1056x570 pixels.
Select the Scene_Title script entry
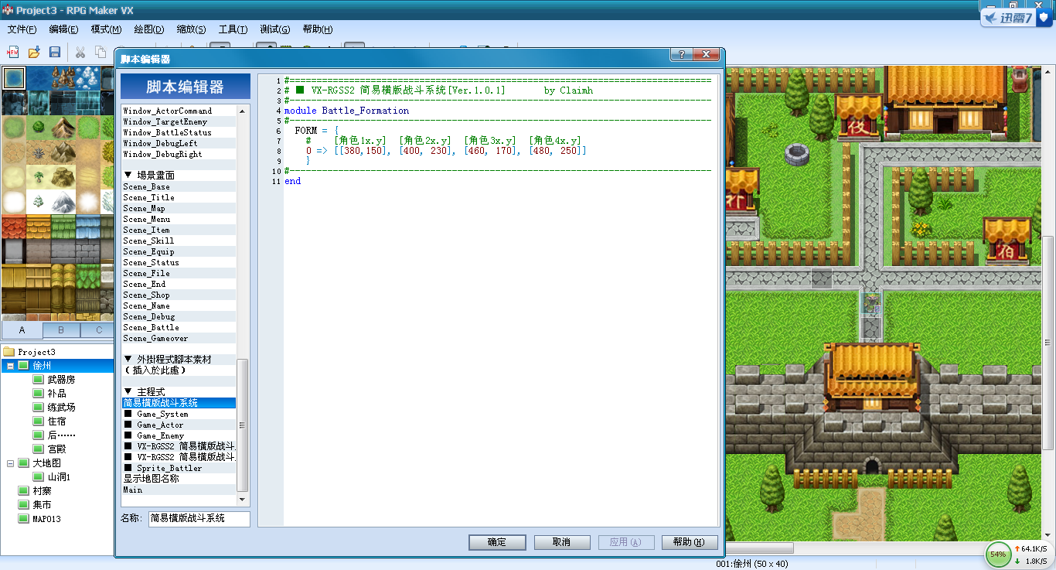(x=179, y=198)
